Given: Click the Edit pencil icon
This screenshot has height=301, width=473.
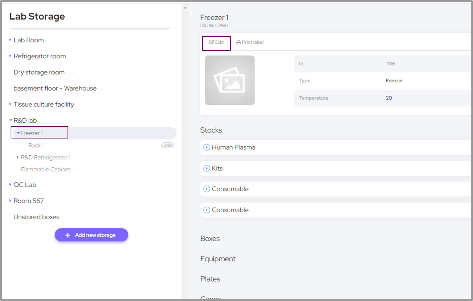Looking at the screenshot, I should pyautogui.click(x=211, y=42).
